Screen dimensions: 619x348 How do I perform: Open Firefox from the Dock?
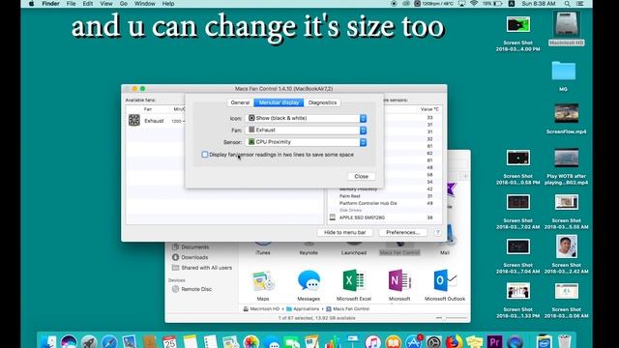tap(454, 341)
